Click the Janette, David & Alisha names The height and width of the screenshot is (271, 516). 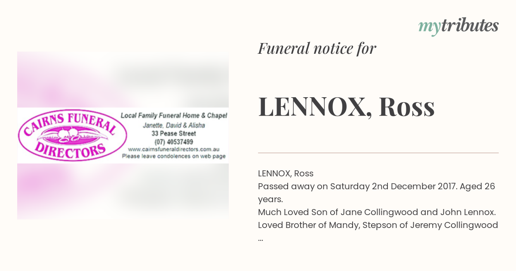[x=174, y=125]
